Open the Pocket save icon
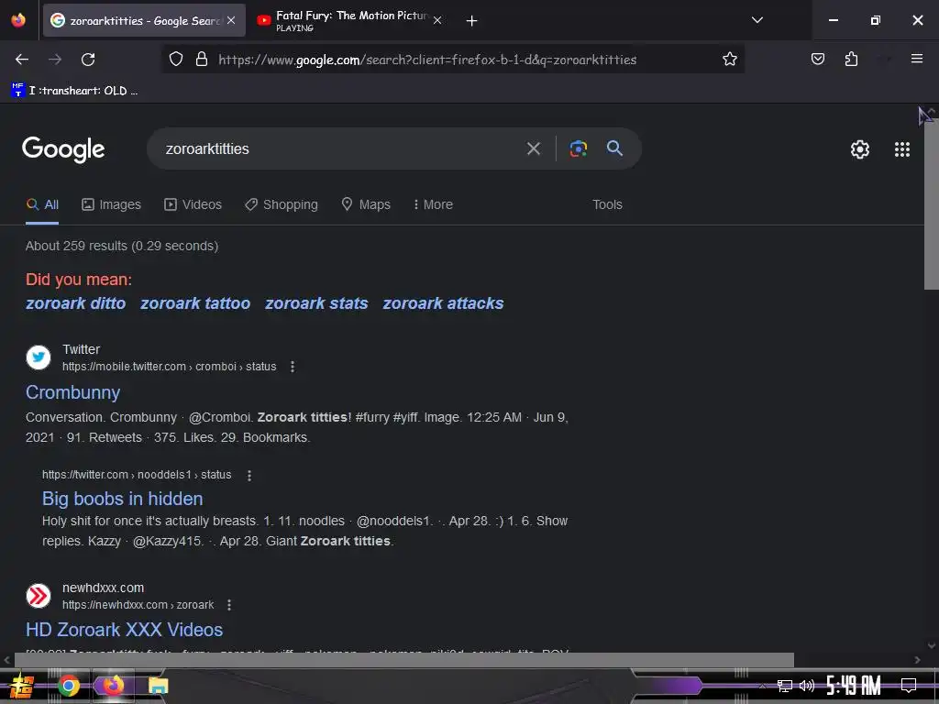Image resolution: width=939 pixels, height=704 pixels. point(817,59)
